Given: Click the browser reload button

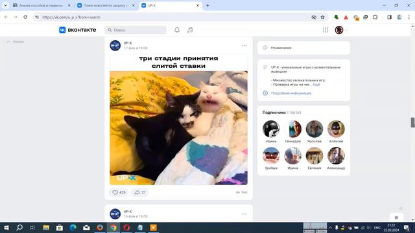Looking at the screenshot, I should click(x=25, y=17).
